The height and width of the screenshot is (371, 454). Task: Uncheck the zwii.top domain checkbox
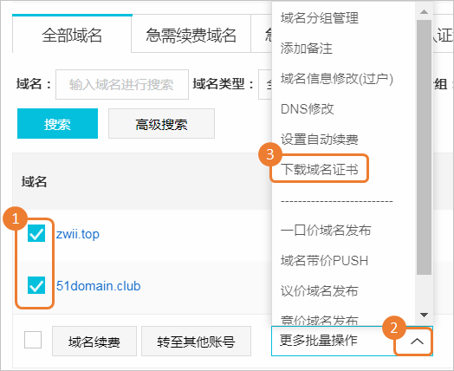[x=36, y=233]
